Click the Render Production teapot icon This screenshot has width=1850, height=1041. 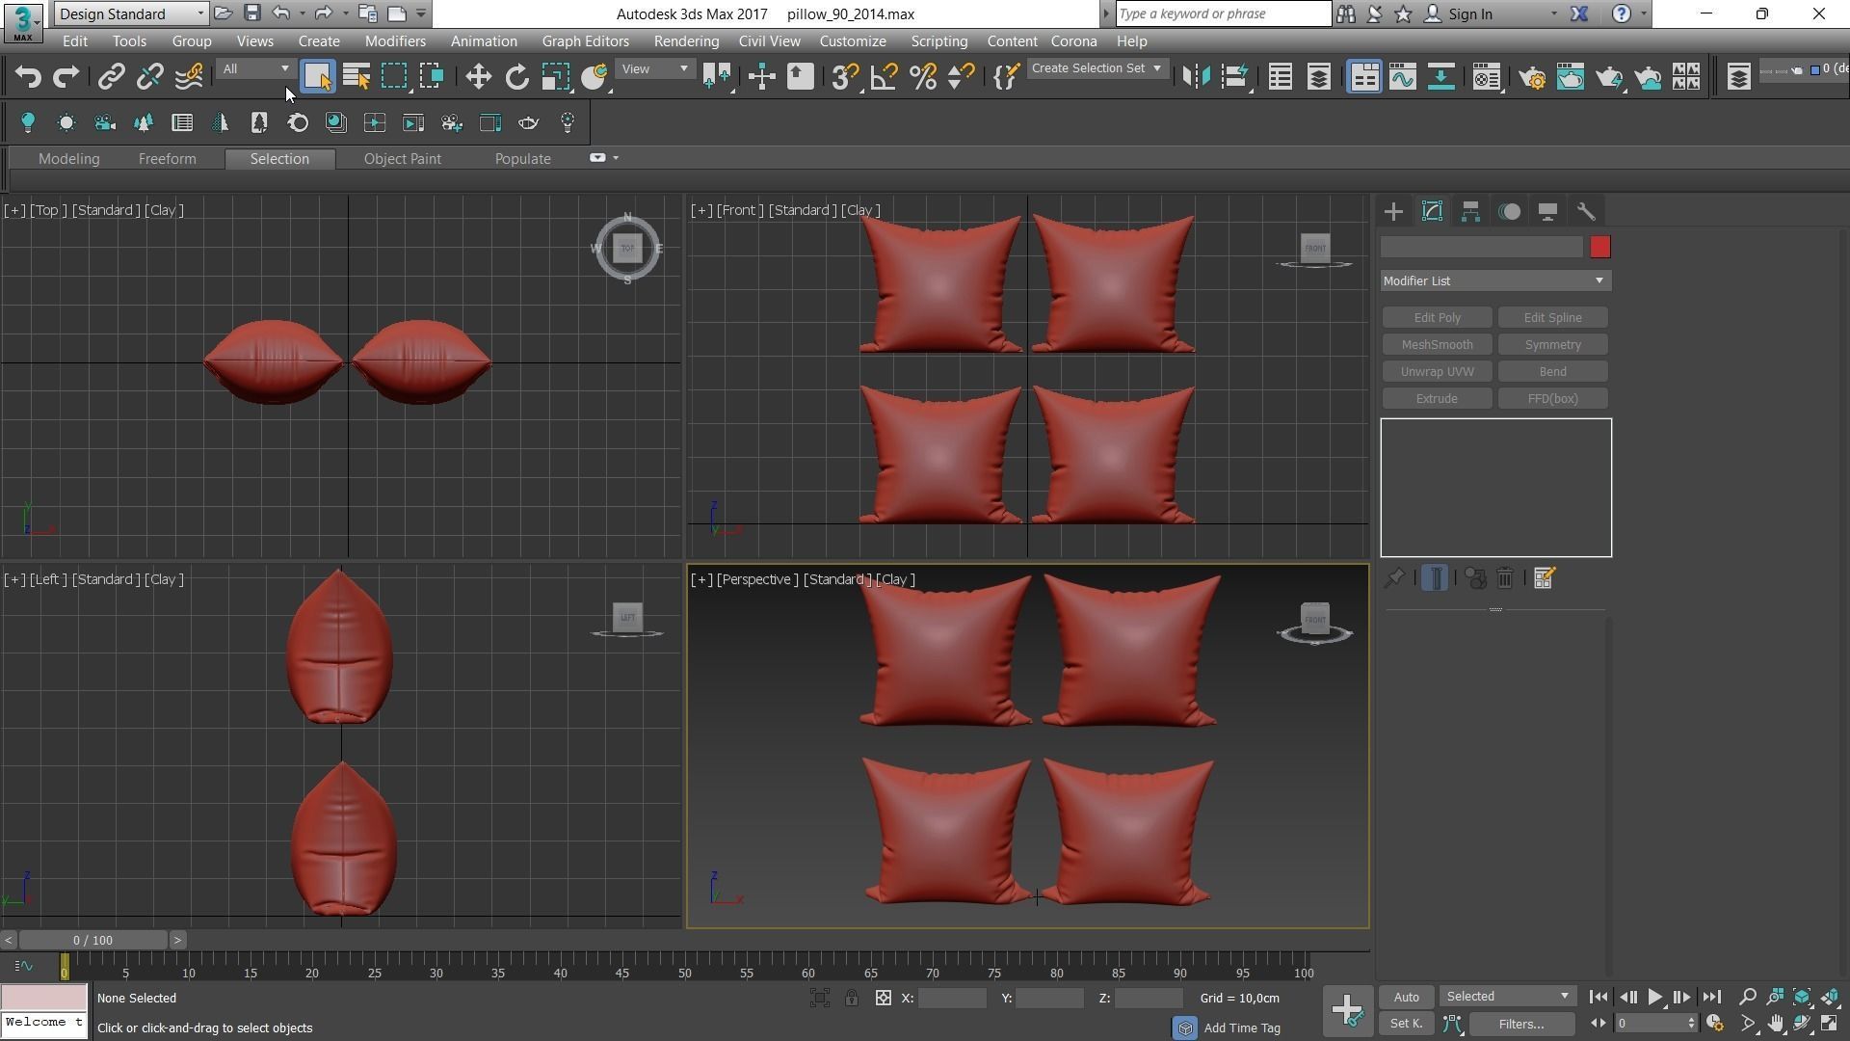1609,76
